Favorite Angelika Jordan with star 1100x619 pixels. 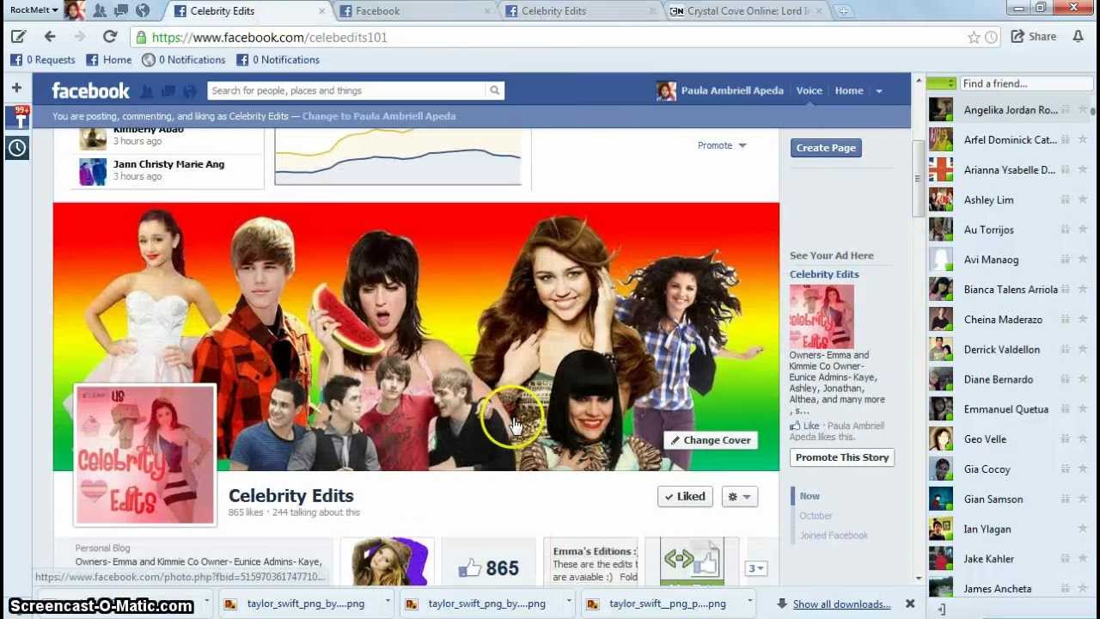1083,110
